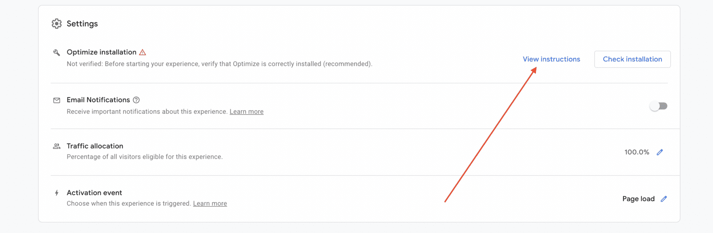713x233 pixels.
Task: Click the Traffic allocation heading
Action: point(95,146)
